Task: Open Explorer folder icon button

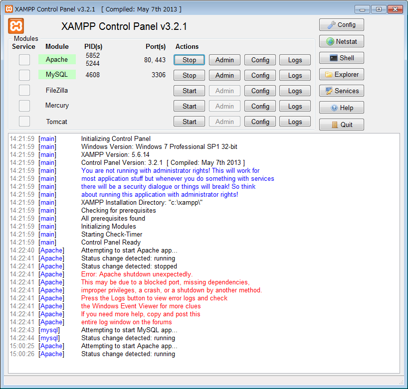Action: click(341, 75)
